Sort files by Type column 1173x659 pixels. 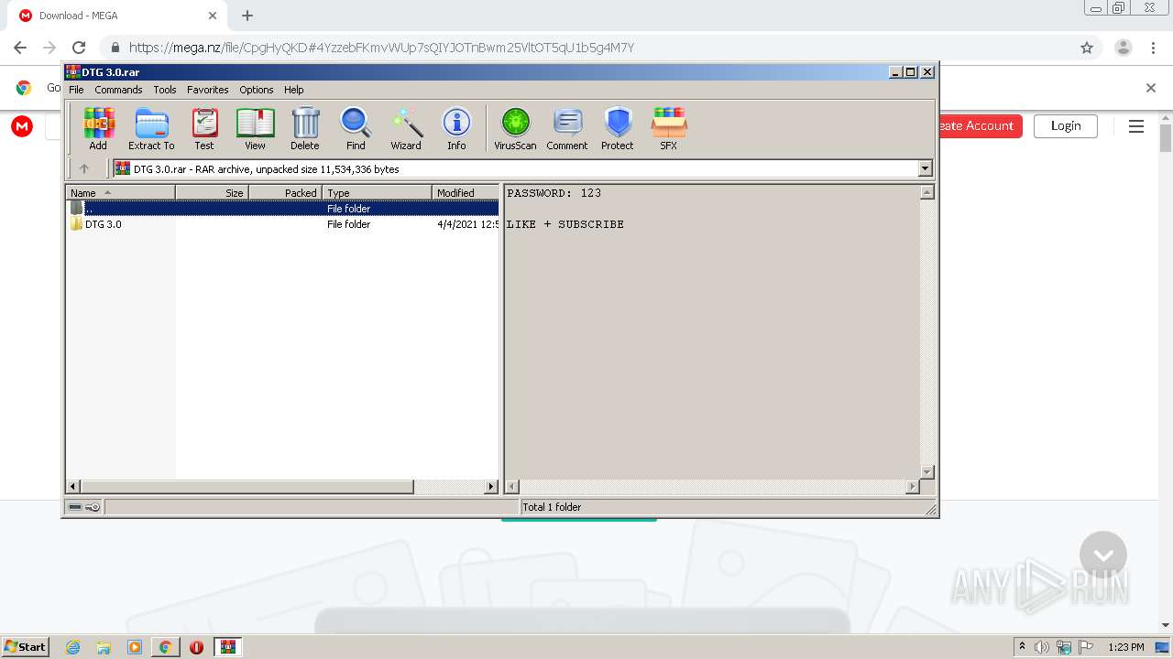point(377,193)
